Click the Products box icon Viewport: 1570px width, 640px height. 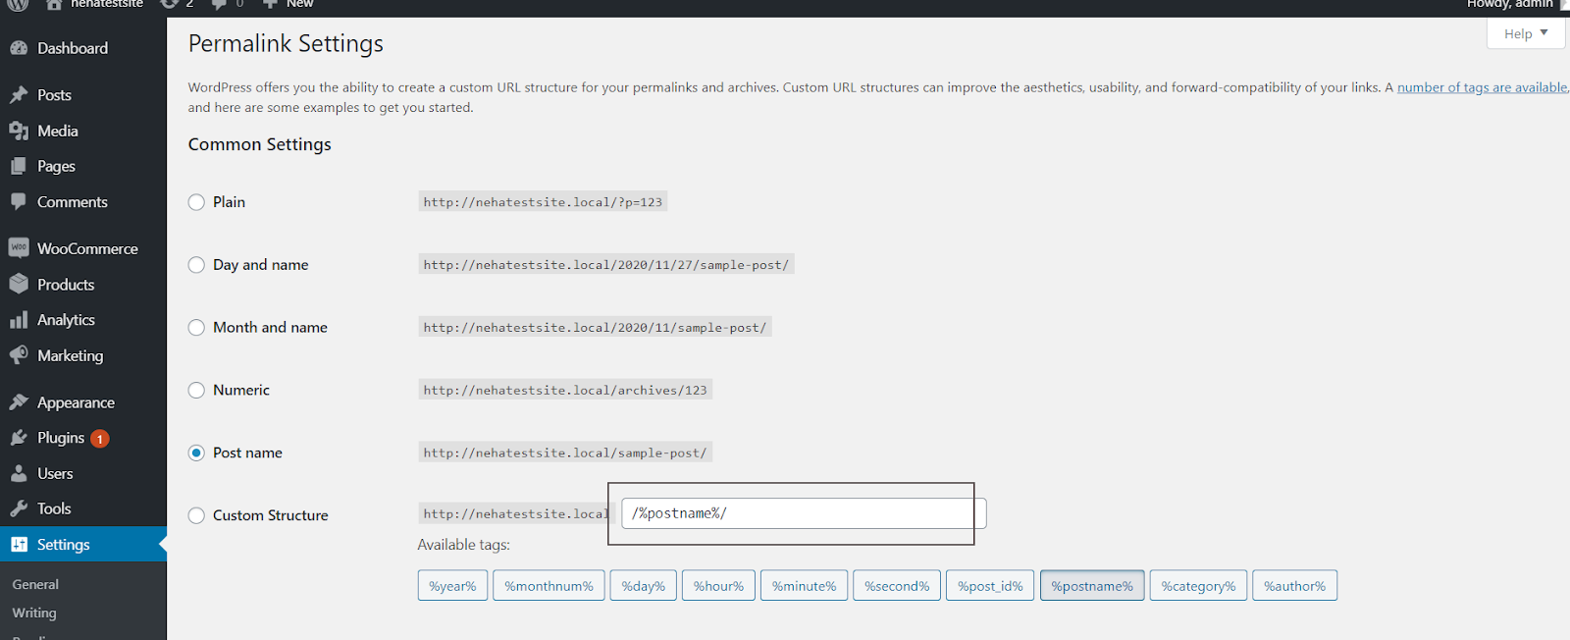[19, 284]
